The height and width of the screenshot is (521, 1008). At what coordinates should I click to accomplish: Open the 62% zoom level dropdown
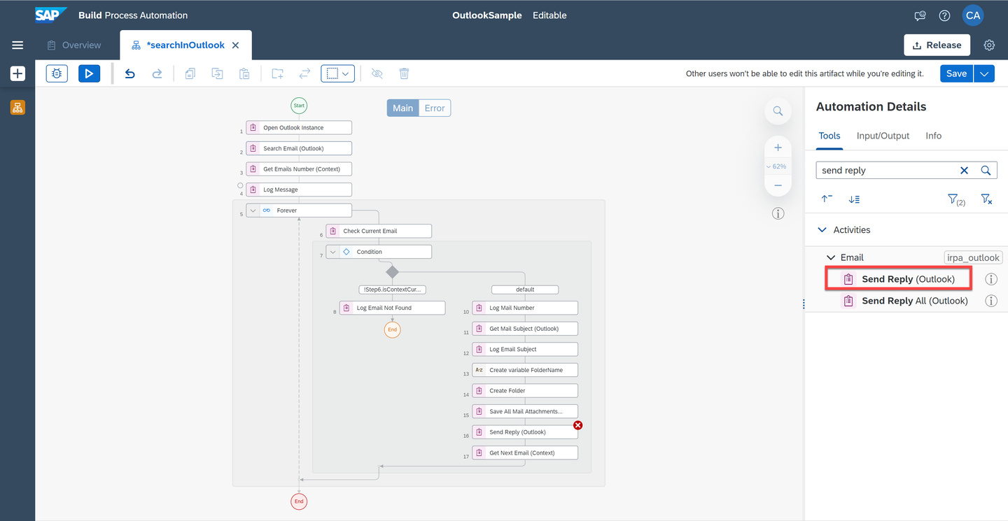tap(778, 166)
